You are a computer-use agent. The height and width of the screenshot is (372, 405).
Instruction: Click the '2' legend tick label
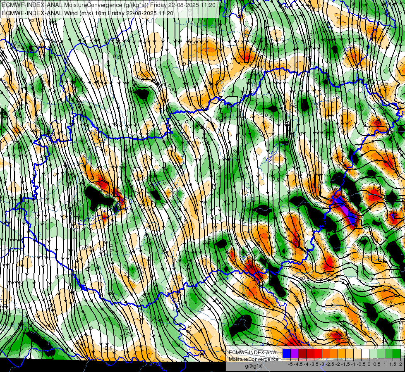pyautogui.click(x=400, y=364)
